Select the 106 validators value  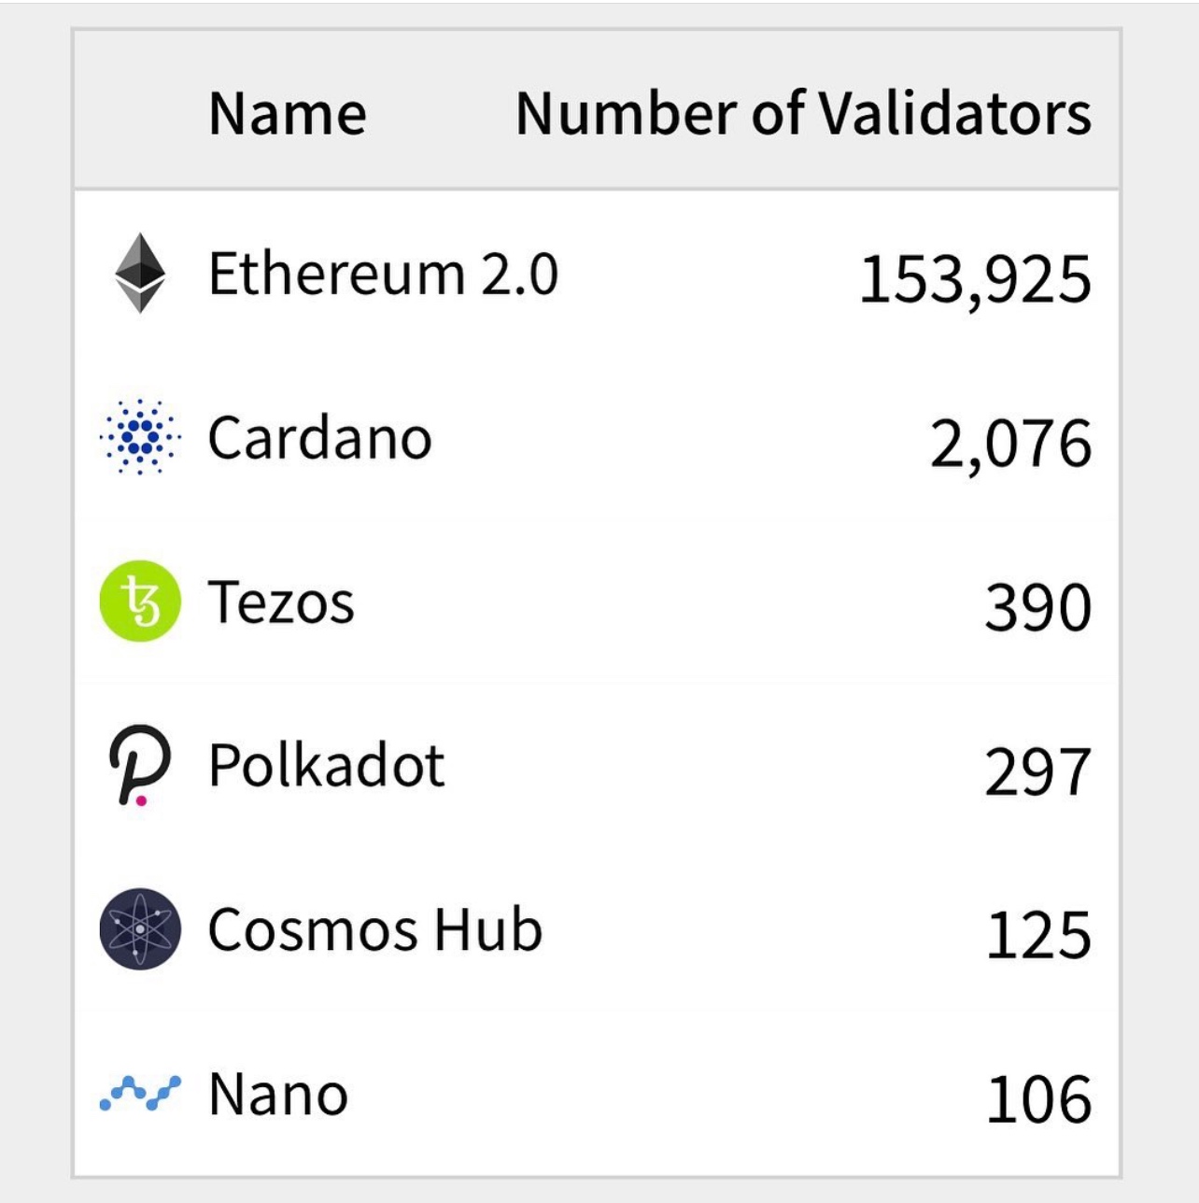[x=1038, y=1099]
